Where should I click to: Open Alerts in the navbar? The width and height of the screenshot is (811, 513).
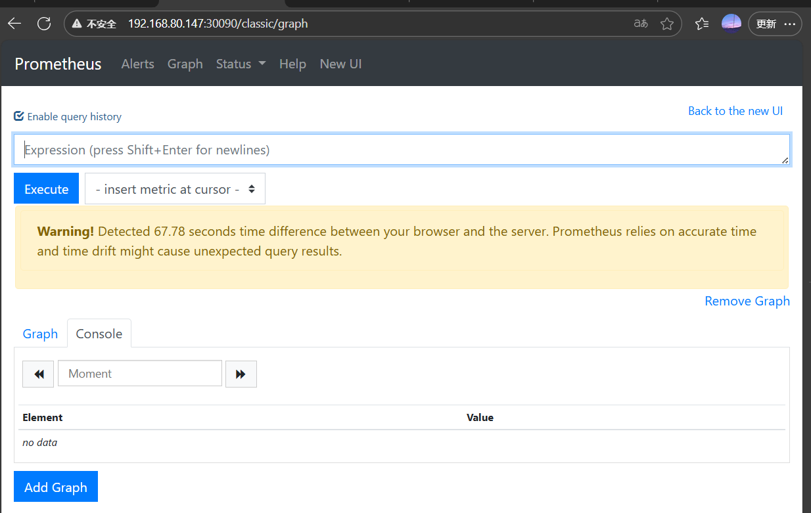tap(138, 64)
